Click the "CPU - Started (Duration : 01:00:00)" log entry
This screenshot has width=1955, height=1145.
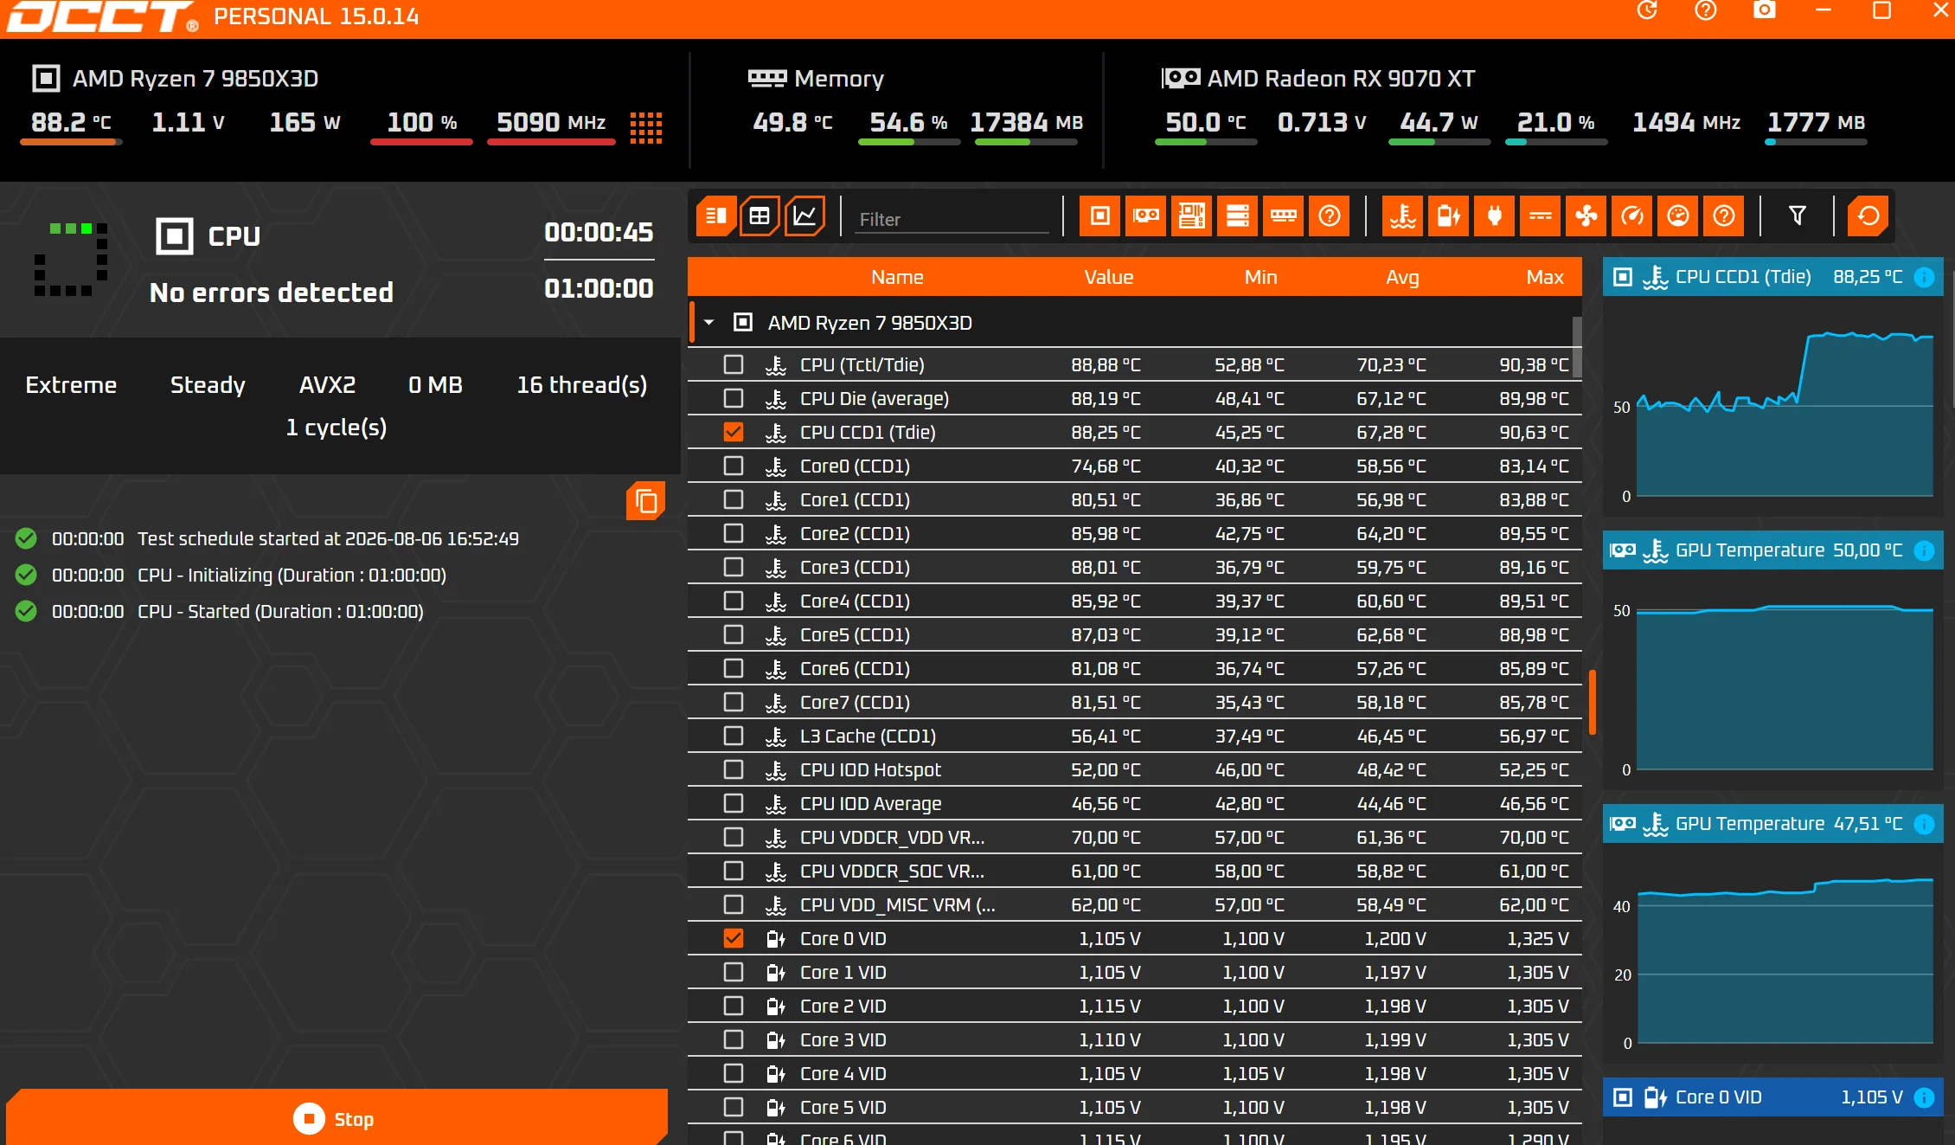(280, 611)
